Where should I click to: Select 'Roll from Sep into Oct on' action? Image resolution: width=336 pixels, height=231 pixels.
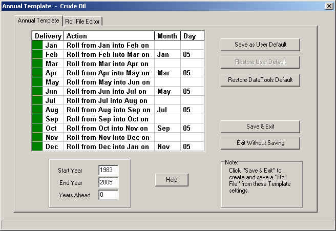(x=109, y=119)
